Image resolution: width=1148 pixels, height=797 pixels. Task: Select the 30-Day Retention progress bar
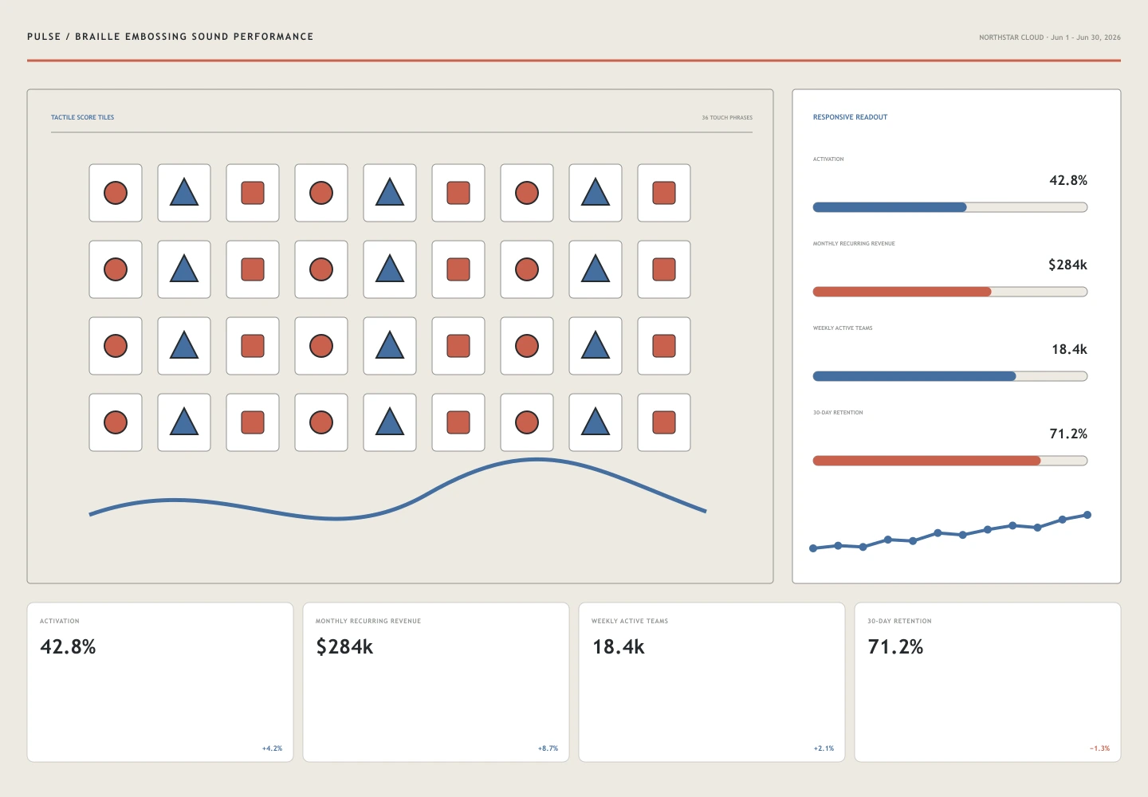(x=950, y=461)
